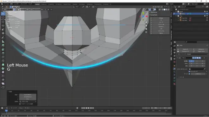Select the Edge Slide tool

(3, 76)
